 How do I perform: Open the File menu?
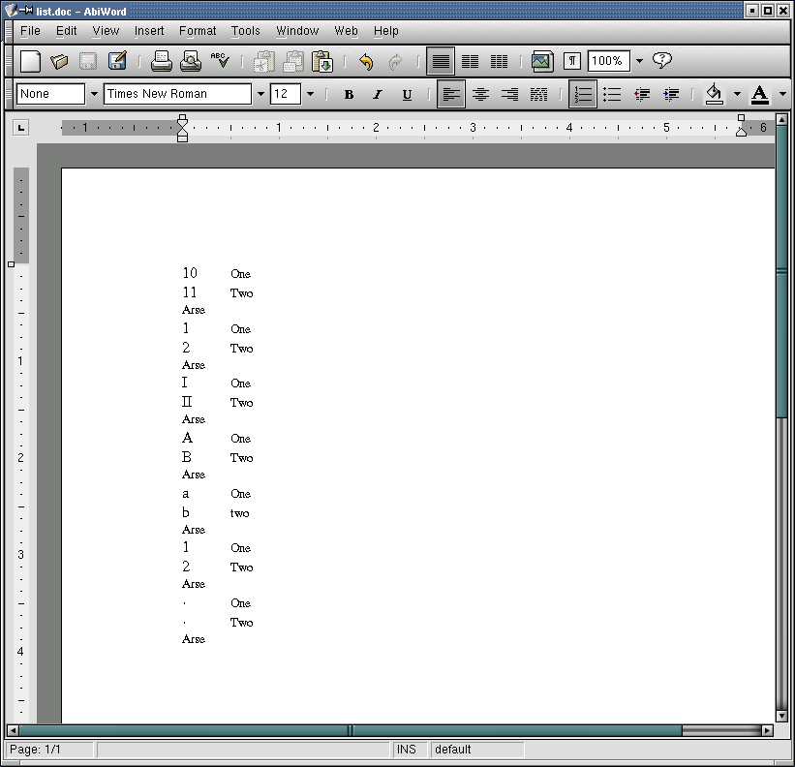point(30,31)
